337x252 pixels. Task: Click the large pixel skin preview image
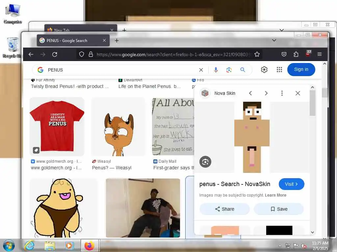click(x=252, y=137)
